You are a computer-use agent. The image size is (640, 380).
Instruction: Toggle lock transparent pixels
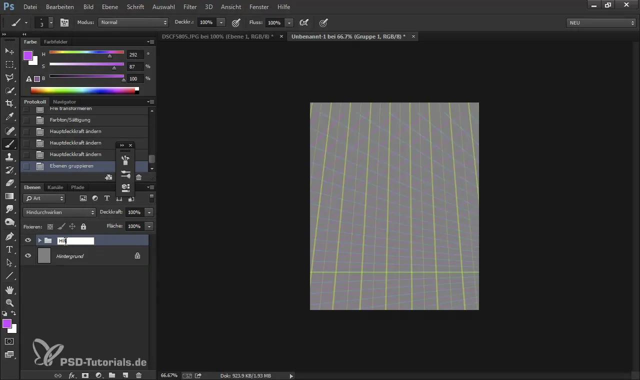(x=50, y=226)
